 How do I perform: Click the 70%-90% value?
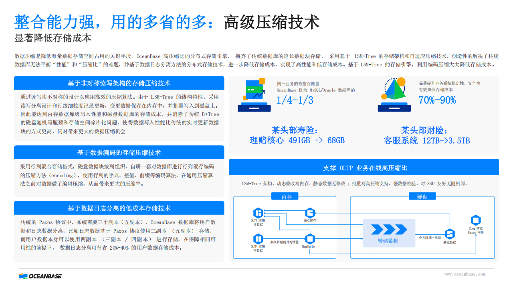437,100
